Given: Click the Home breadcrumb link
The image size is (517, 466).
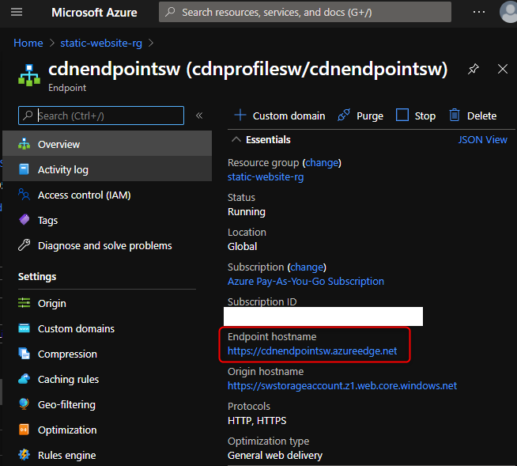Looking at the screenshot, I should pyautogui.click(x=28, y=43).
